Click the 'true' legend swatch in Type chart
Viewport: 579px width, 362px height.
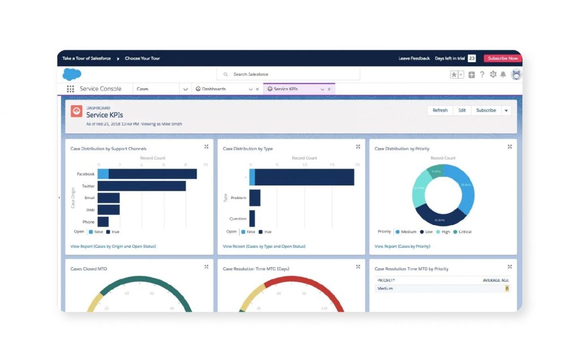point(260,232)
